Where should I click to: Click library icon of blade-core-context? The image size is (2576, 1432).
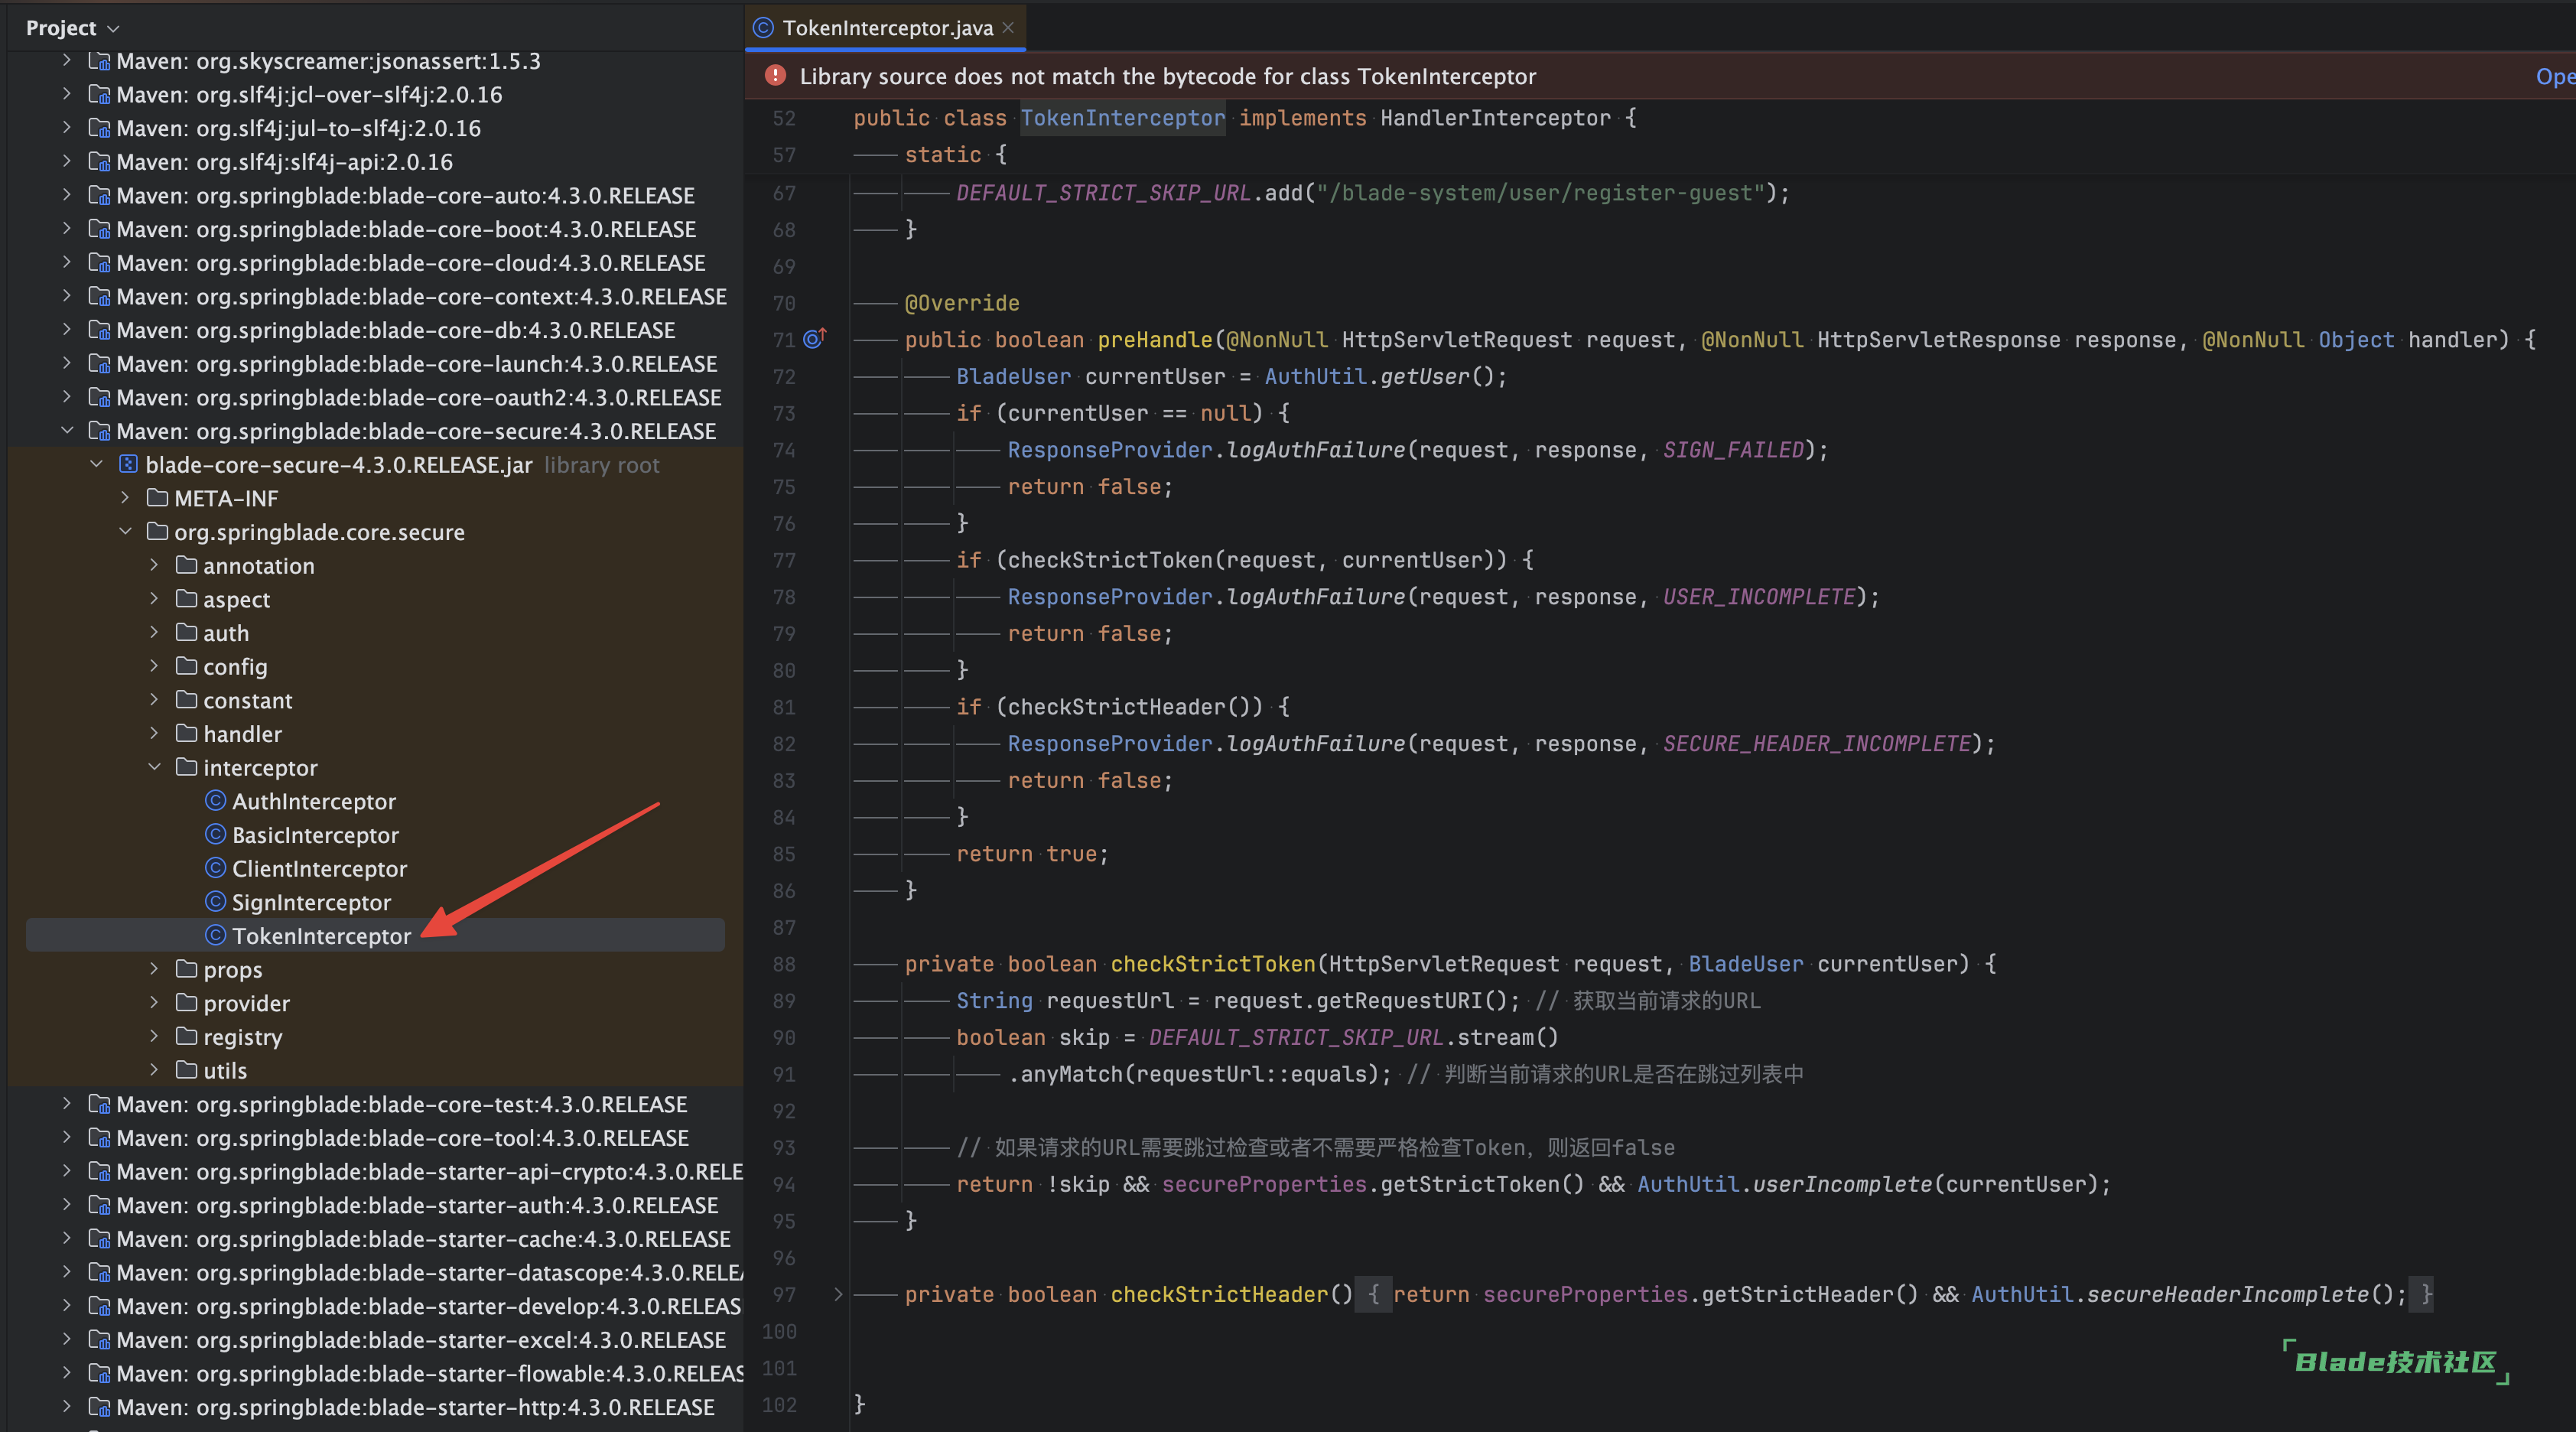click(x=99, y=296)
